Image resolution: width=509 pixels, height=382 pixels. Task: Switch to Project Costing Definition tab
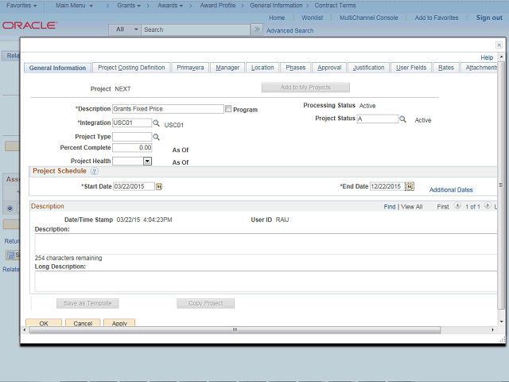point(131,68)
